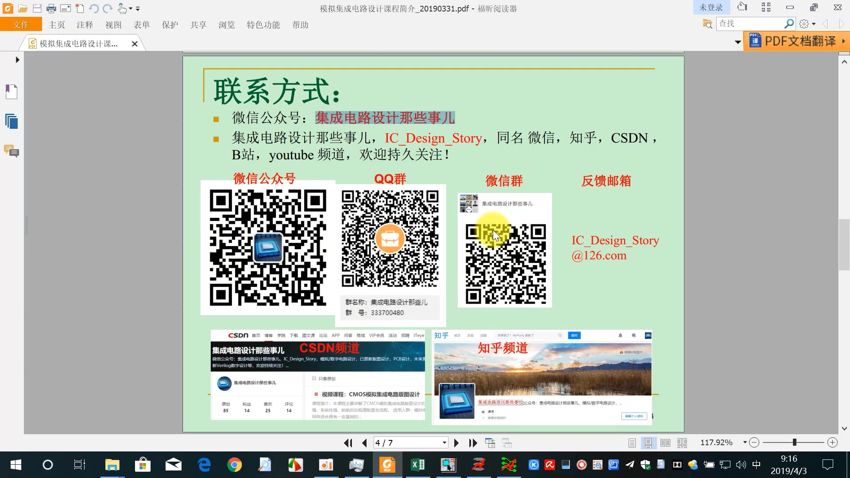This screenshot has width=850, height=478.
Task: Open the comments panel icon
Action: coord(12,151)
